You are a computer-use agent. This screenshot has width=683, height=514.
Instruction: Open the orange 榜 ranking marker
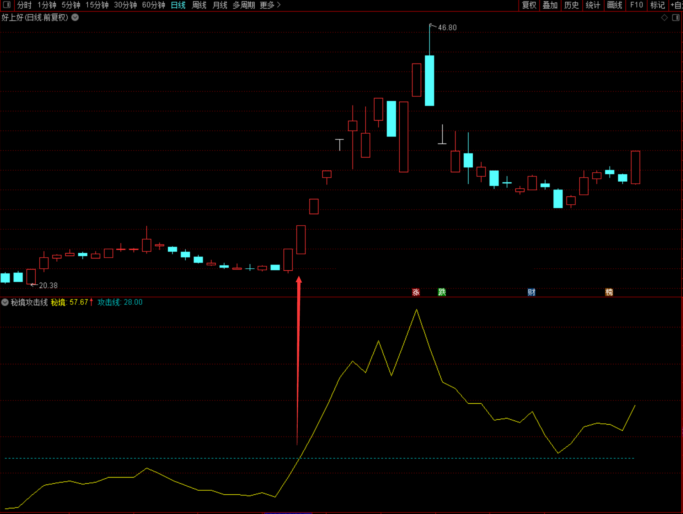pos(609,292)
